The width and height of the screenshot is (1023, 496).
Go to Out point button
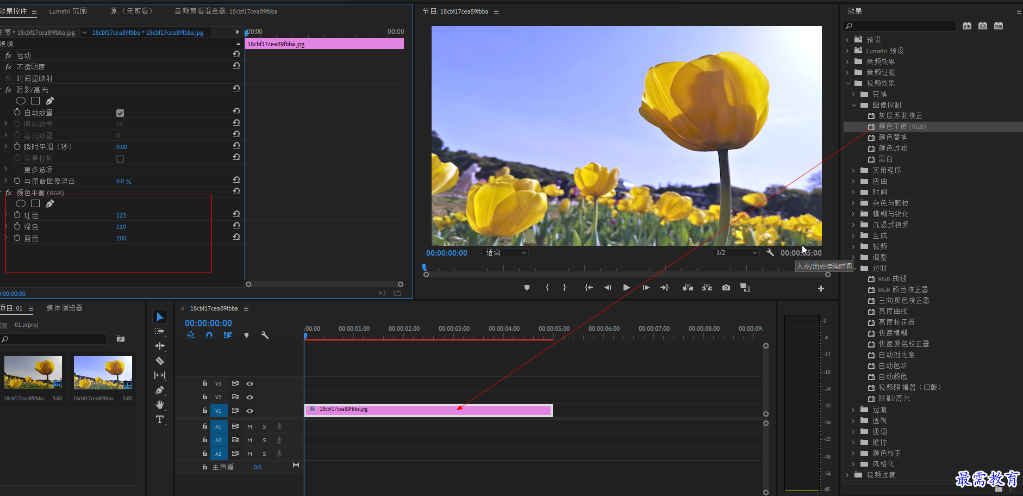664,288
